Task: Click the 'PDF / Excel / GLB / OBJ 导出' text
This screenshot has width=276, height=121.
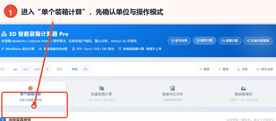Action: [x=95, y=49]
